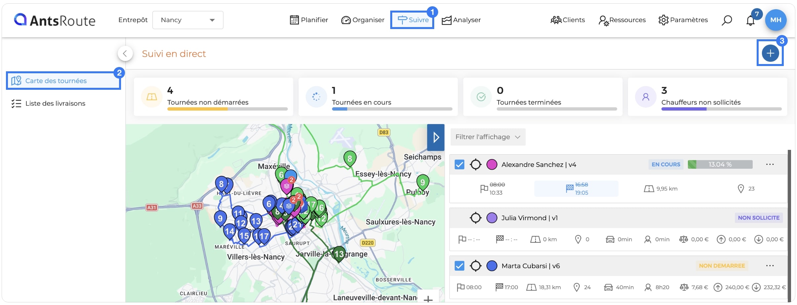Open the Analyser section
The width and height of the screenshot is (797, 305).
click(x=461, y=20)
